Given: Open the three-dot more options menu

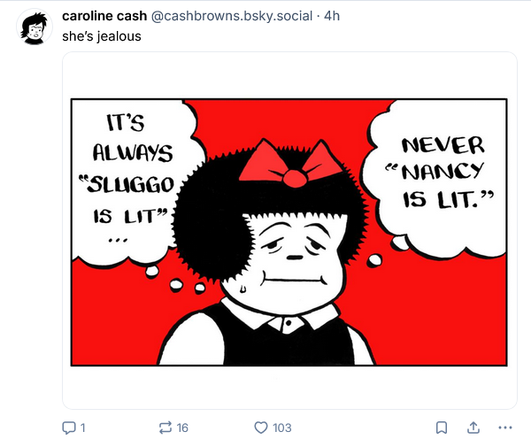Looking at the screenshot, I should point(505,428).
